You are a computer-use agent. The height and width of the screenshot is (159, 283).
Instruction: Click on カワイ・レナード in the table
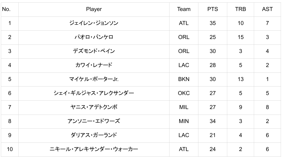pos(94,65)
